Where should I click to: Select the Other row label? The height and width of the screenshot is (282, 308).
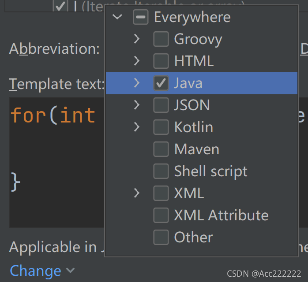(193, 237)
